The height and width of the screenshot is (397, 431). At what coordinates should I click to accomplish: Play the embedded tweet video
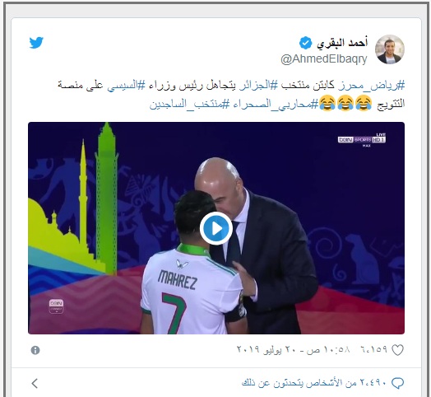click(216, 228)
